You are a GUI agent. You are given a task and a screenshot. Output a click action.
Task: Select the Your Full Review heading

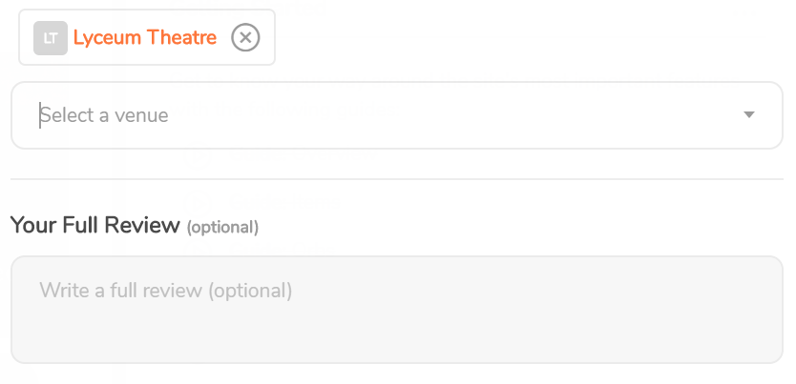(x=94, y=225)
